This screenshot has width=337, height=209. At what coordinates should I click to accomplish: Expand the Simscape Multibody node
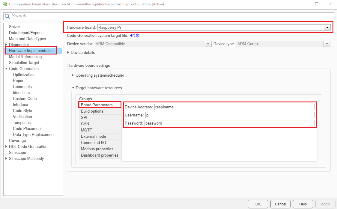pos(6,158)
